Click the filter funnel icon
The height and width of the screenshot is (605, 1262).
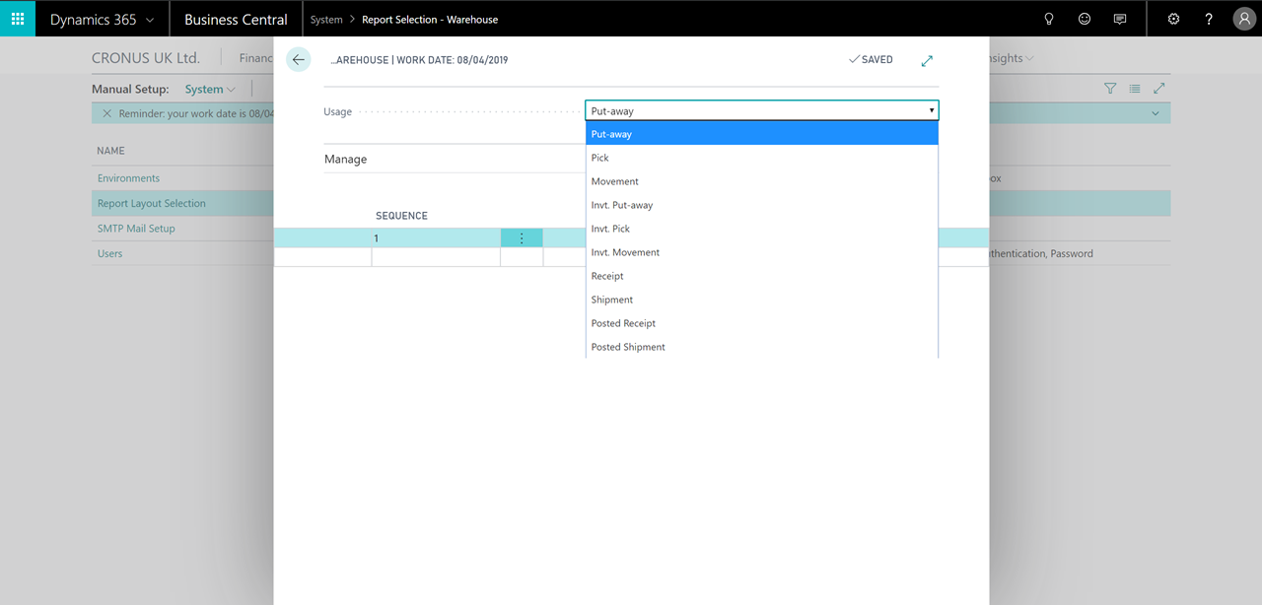[x=1110, y=89]
